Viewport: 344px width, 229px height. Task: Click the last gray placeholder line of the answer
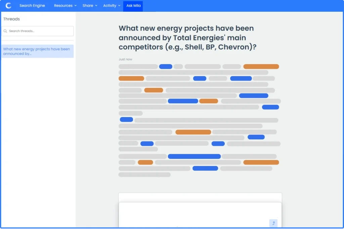144,175
